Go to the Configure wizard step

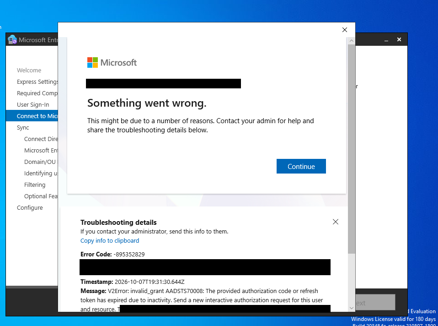(30, 207)
